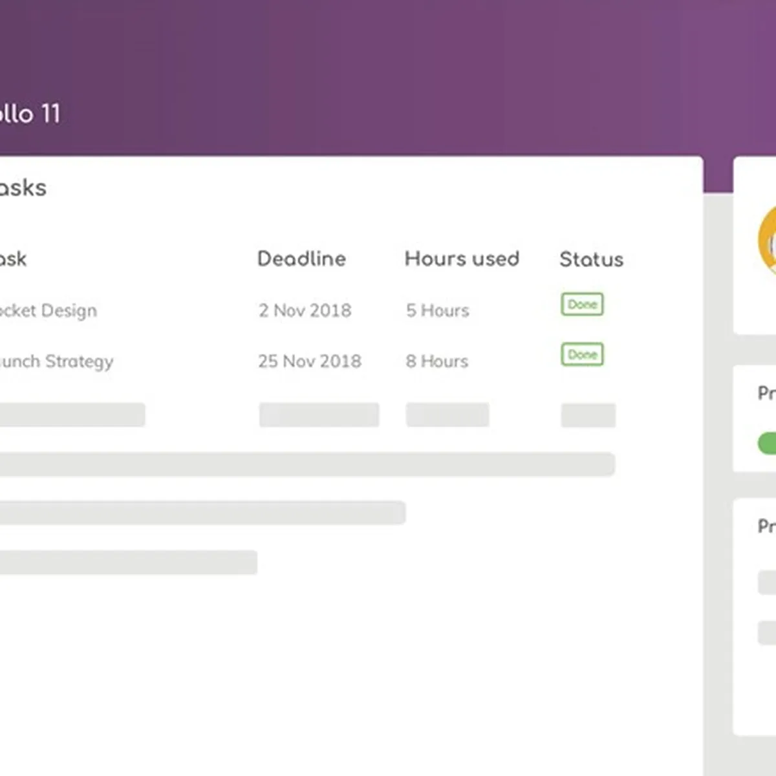This screenshot has width=776, height=776.
Task: Click the Done badge for Rocket Design
Action: tap(582, 304)
